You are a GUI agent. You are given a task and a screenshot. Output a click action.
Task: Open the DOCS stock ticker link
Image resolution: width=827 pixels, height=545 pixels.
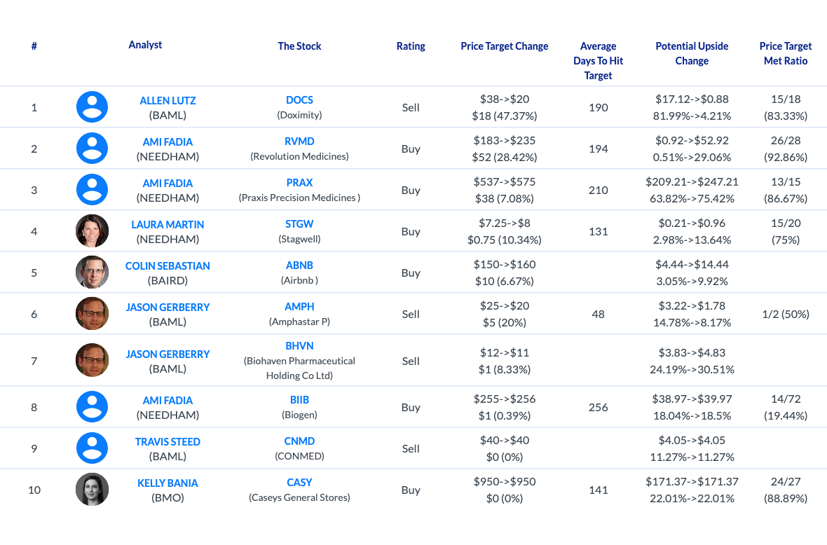(x=299, y=100)
